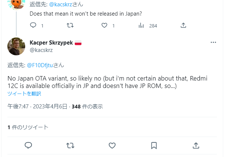228x157 pixels.
Task: Like Kacper Skrzypek's main tweet
Action: click(112, 145)
